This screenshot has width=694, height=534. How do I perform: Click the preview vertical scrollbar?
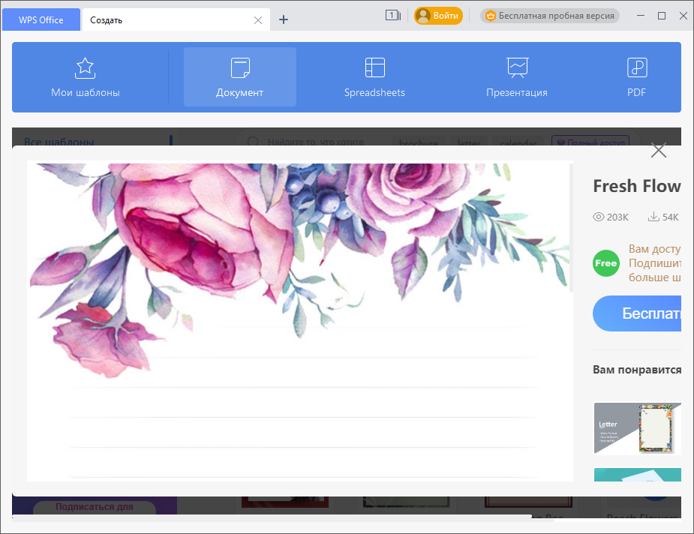pyautogui.click(x=572, y=228)
